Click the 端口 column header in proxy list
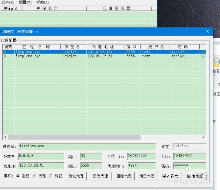The image size is (220, 190). [132, 47]
